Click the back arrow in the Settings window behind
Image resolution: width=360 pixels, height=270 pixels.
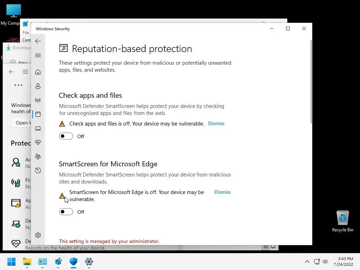pos(11,72)
